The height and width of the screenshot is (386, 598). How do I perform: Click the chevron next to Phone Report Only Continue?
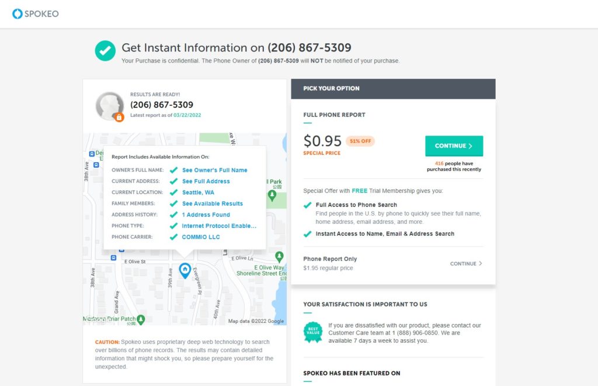[481, 263]
